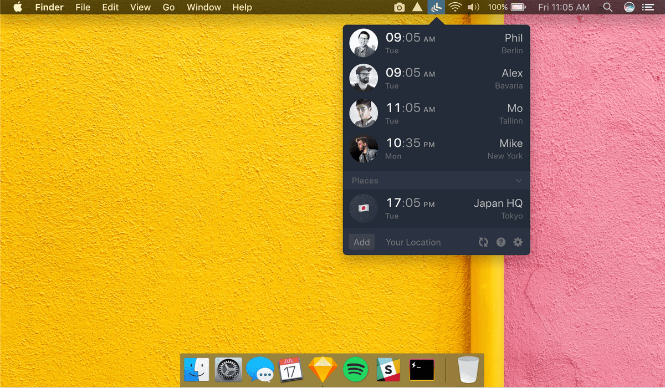The height and width of the screenshot is (388, 665).
Task: Open Finder from the Dock
Action: (197, 369)
